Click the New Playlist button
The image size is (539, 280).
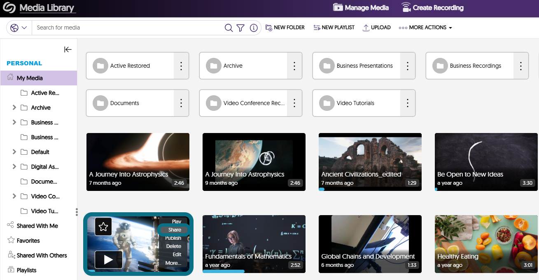(334, 28)
